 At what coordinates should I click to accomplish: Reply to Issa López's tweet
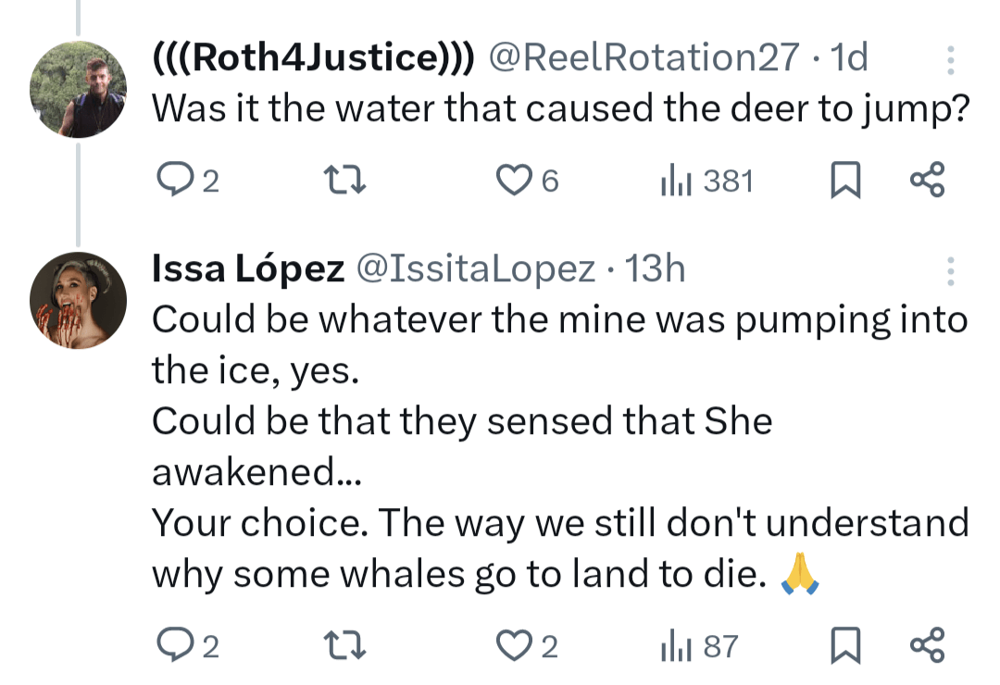(172, 646)
